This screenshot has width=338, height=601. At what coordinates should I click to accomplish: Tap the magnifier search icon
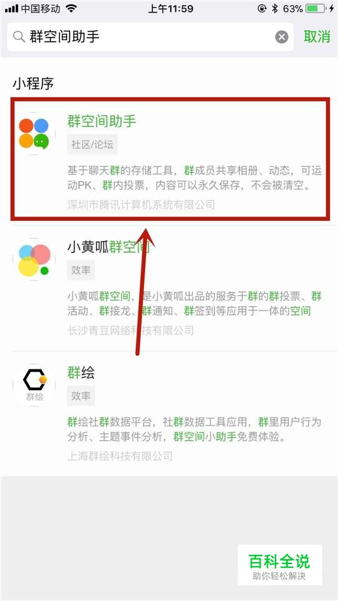pyautogui.click(x=19, y=37)
